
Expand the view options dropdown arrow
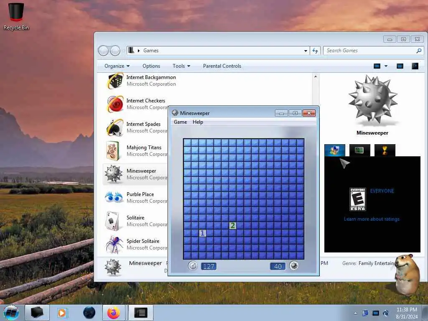coord(386,66)
